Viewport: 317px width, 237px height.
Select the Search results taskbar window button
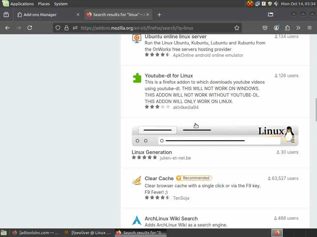pyautogui.click(x=141, y=233)
